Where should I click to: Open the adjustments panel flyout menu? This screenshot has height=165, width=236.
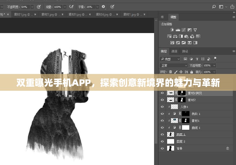point(234,17)
